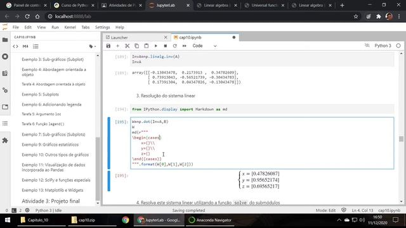Screen dimensions: 406x228
Task: Open a new browser tab
Action: tap(342, 5)
